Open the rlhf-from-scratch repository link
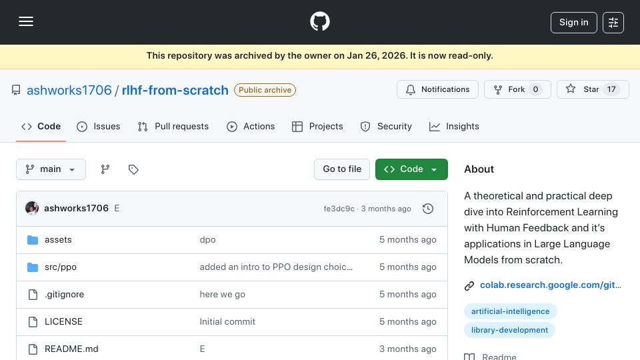The height and width of the screenshot is (360, 640). pos(175,90)
